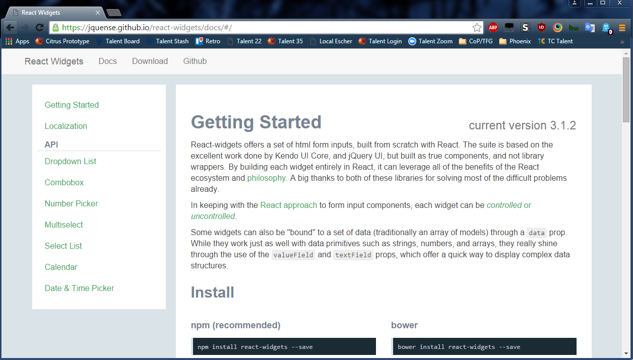Screen dimensions: 633x360
Task: Open the Download navigation item
Action: (150, 61)
